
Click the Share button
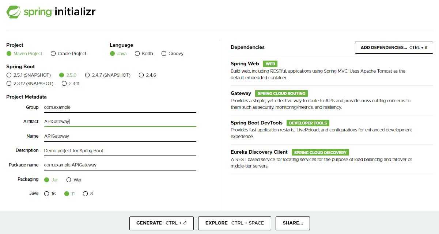(293, 223)
